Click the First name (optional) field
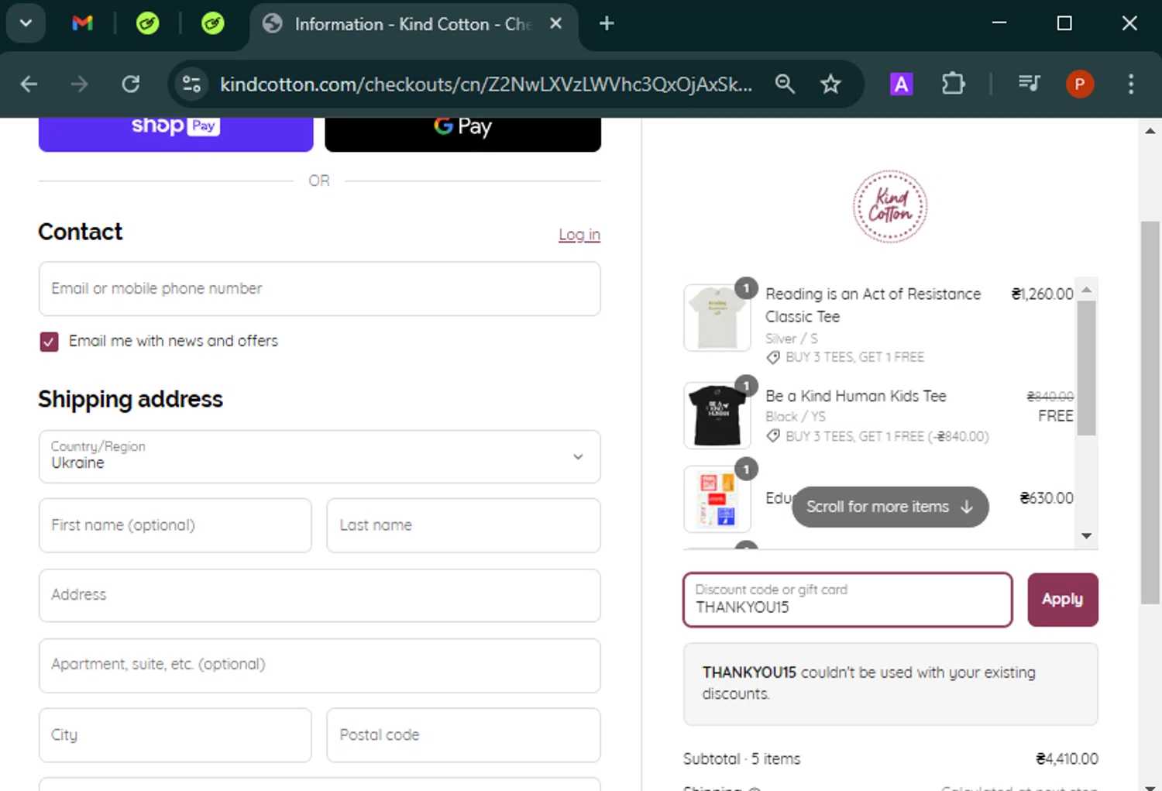Screen dimensions: 1162x791 (175, 525)
